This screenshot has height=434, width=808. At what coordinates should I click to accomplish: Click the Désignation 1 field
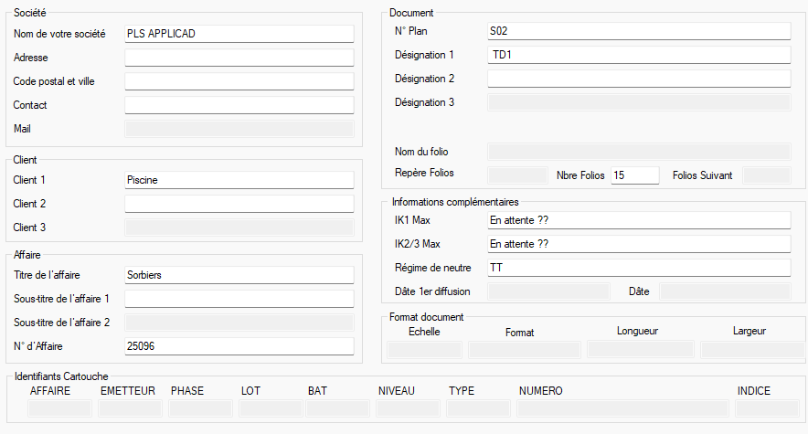coord(639,55)
